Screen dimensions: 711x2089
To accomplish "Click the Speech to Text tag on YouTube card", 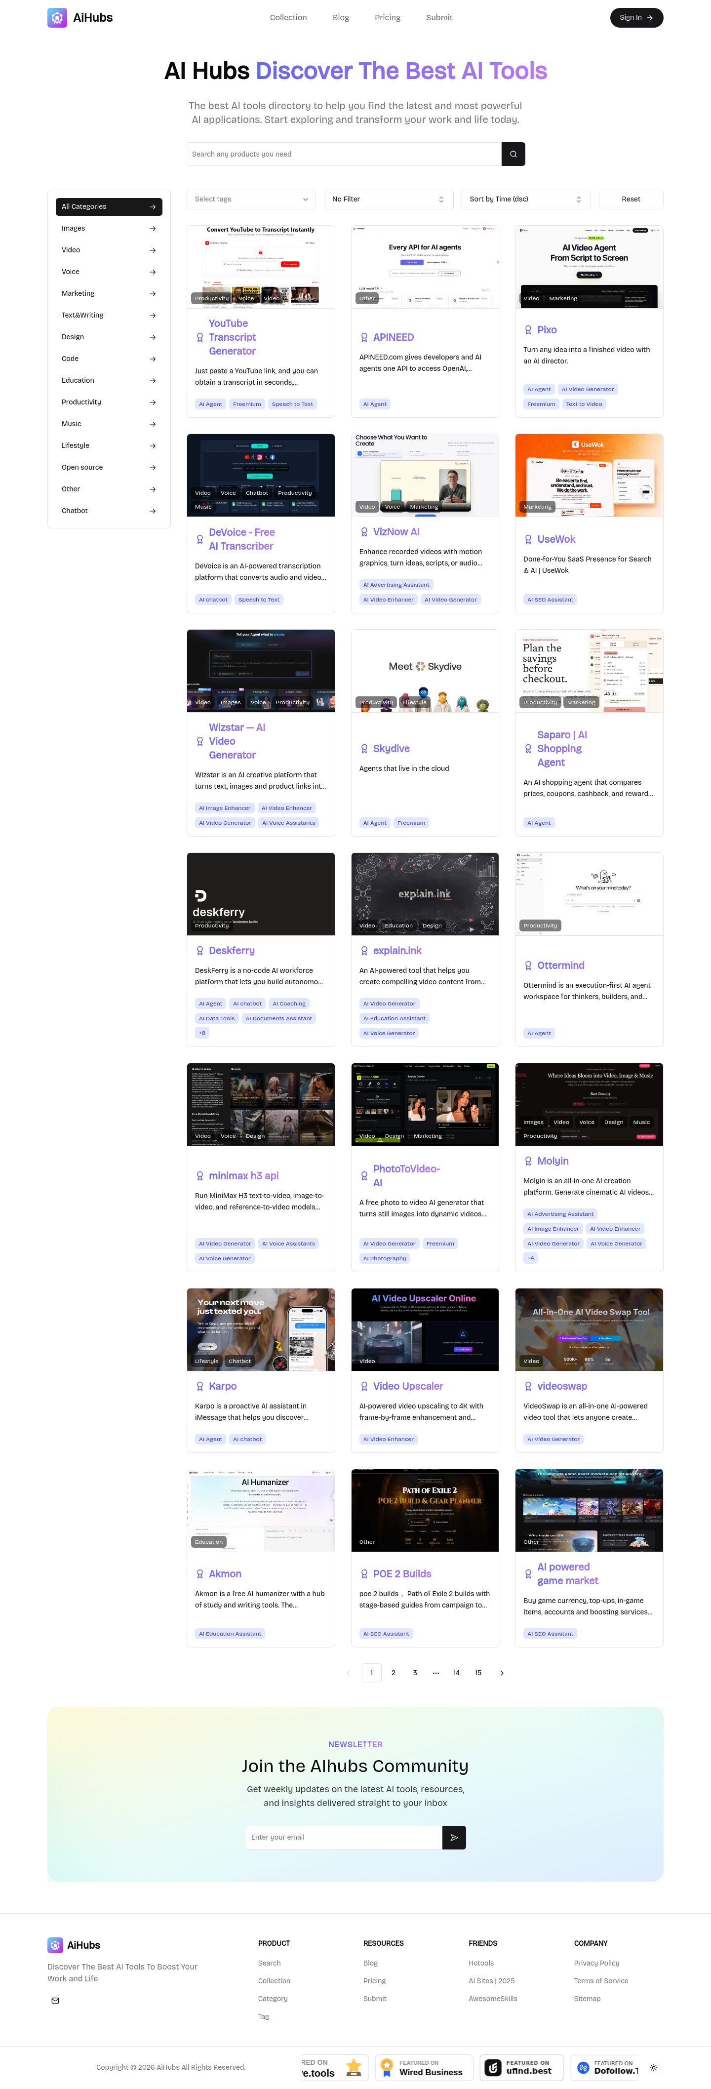I will point(292,404).
